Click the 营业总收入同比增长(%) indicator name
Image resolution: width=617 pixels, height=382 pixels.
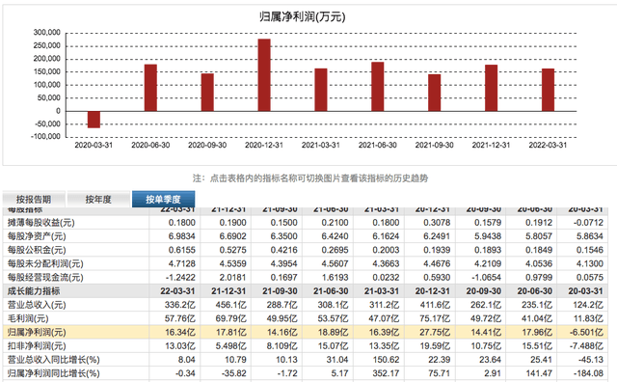54,360
